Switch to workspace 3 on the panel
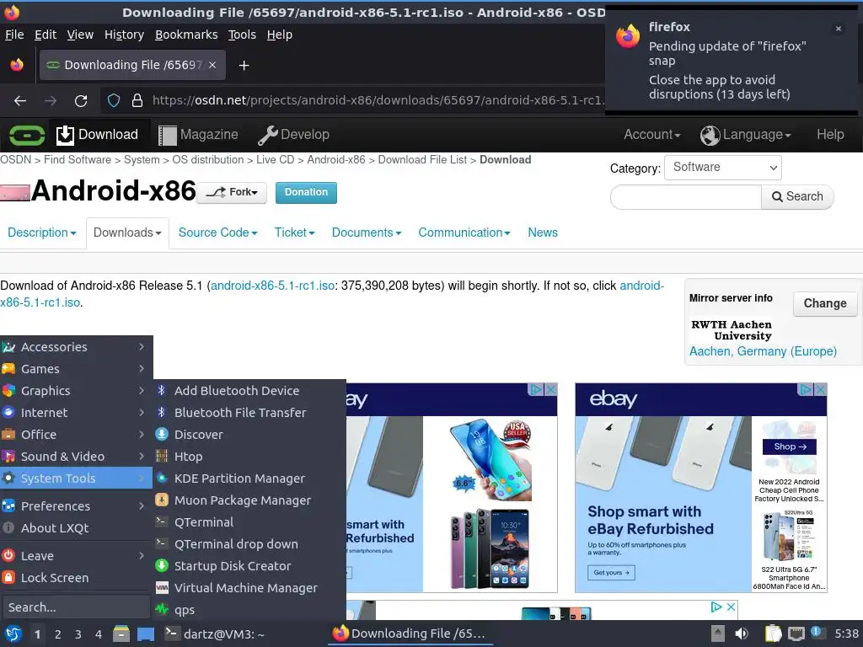 pos(78,634)
